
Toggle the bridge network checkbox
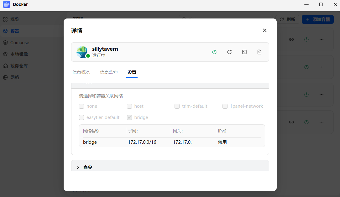pos(129,117)
